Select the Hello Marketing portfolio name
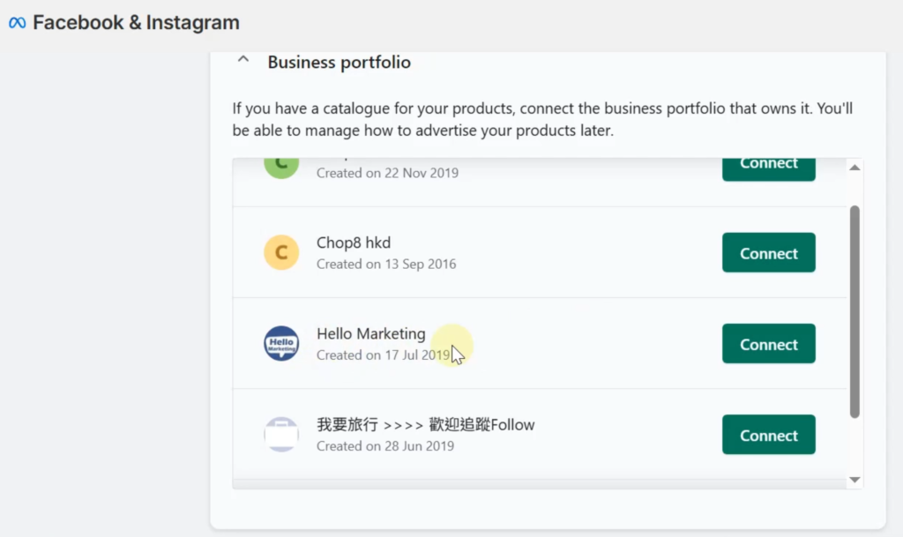The height and width of the screenshot is (537, 903). click(370, 334)
